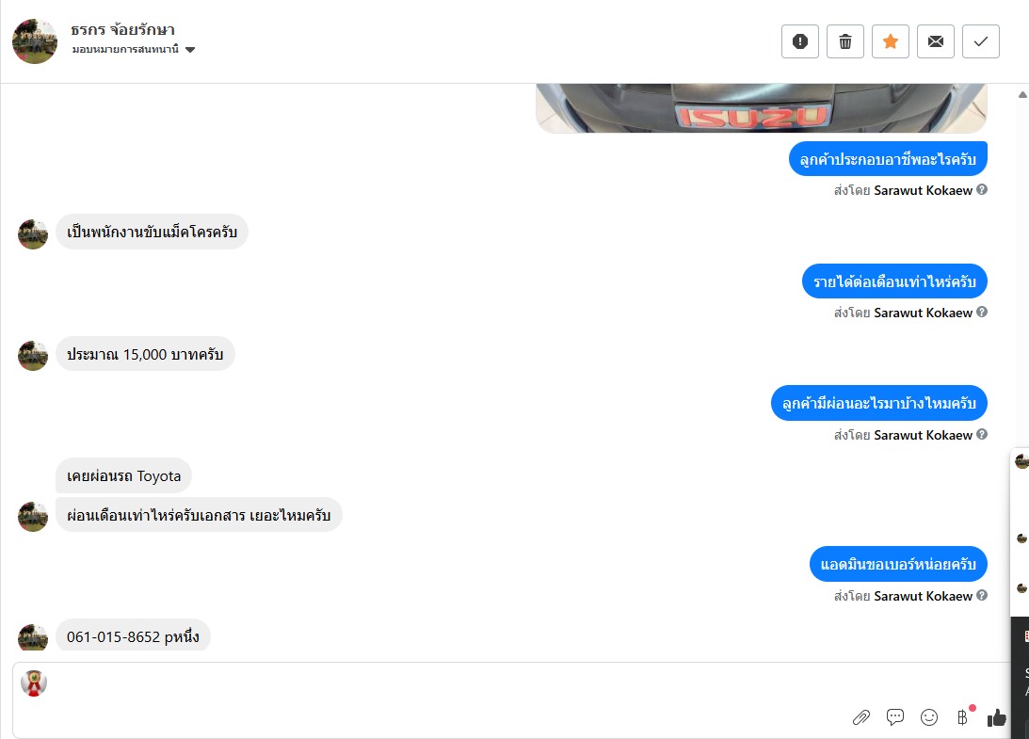
Task: Open the emoji picker smiley icon
Action: pos(929,717)
